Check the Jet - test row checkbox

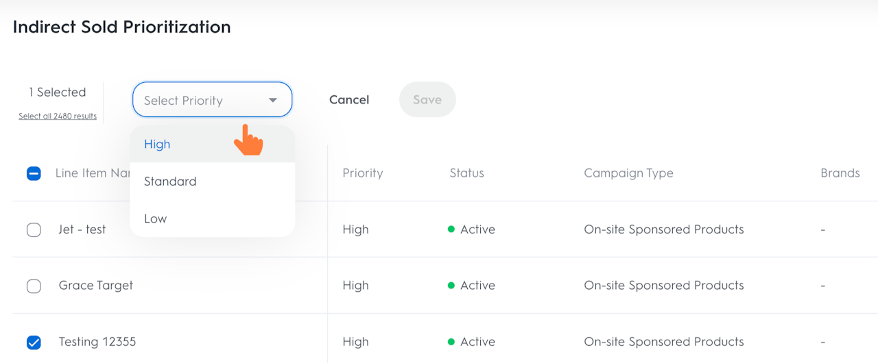[x=34, y=230]
